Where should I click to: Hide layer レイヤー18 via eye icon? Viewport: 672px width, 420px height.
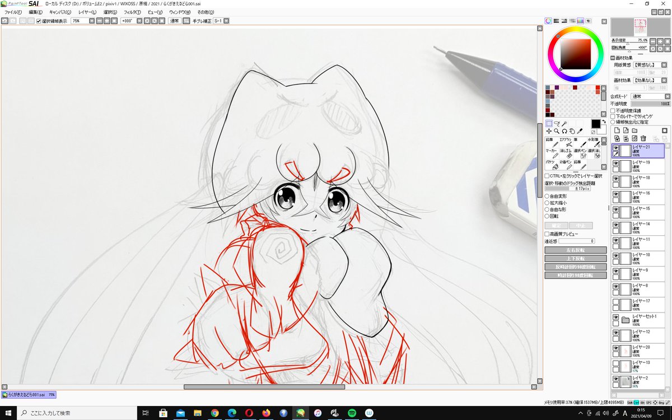[x=616, y=178]
